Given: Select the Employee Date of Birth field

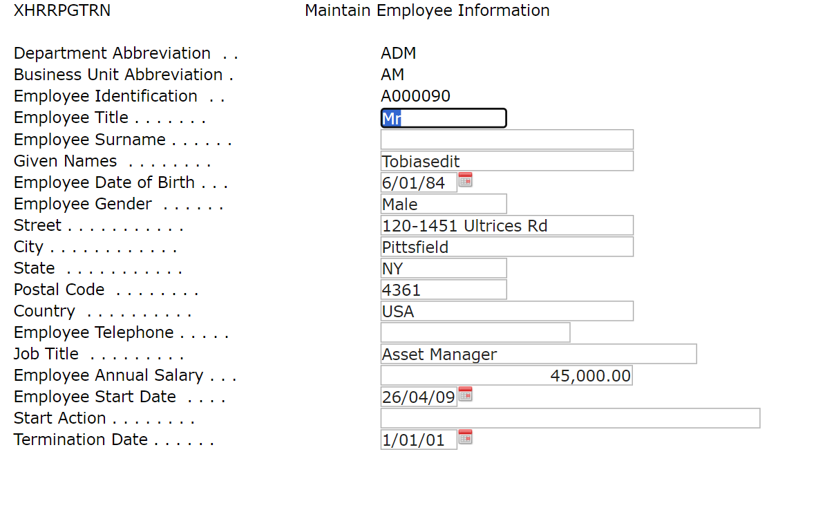Looking at the screenshot, I should click(x=418, y=183).
